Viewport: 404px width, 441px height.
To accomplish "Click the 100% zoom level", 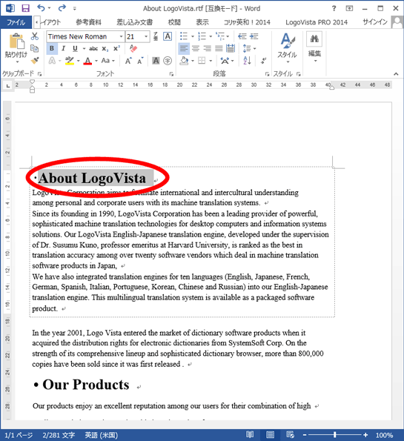I will coord(384,435).
